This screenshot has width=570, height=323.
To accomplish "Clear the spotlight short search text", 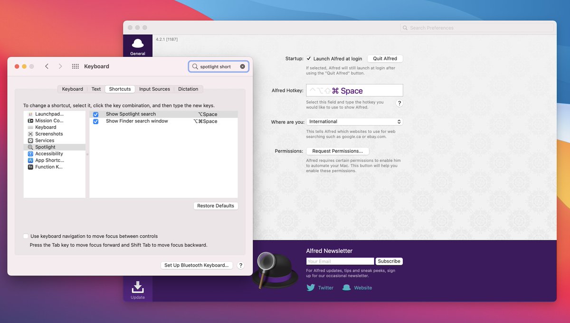I will point(242,66).
